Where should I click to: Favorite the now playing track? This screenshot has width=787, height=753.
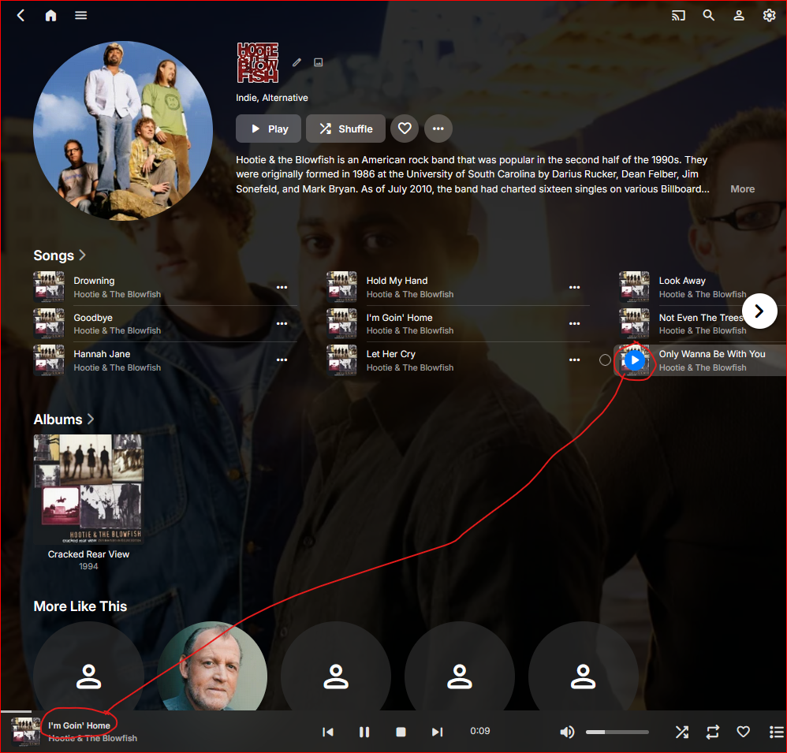pos(744,732)
